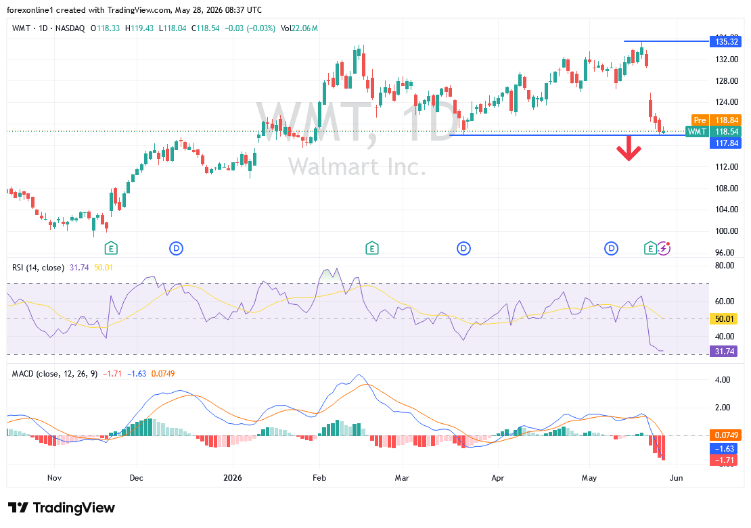This screenshot has width=751, height=528.
Task: Click the 112.00 price axis tick
Action: (x=727, y=167)
